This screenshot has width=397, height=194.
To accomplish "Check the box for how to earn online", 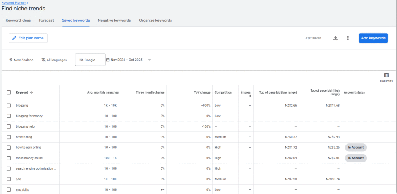I will click(9, 147).
